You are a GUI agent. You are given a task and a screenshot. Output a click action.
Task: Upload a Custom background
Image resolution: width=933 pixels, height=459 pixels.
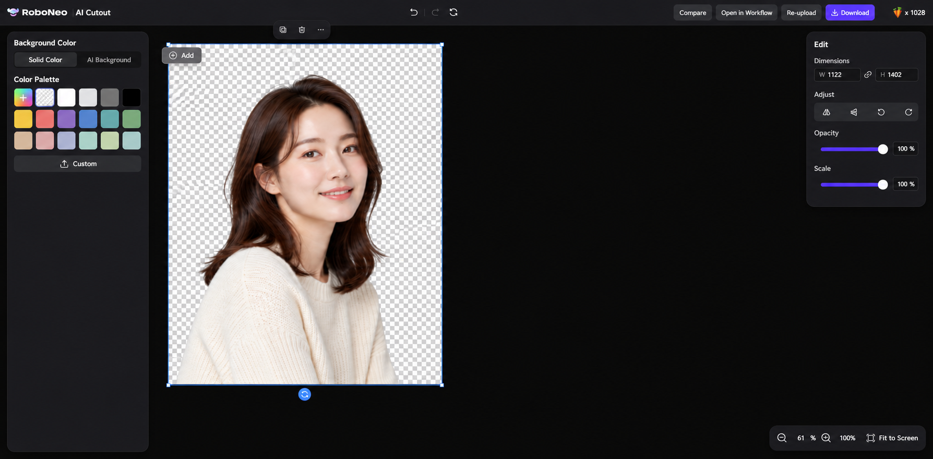[78, 164]
